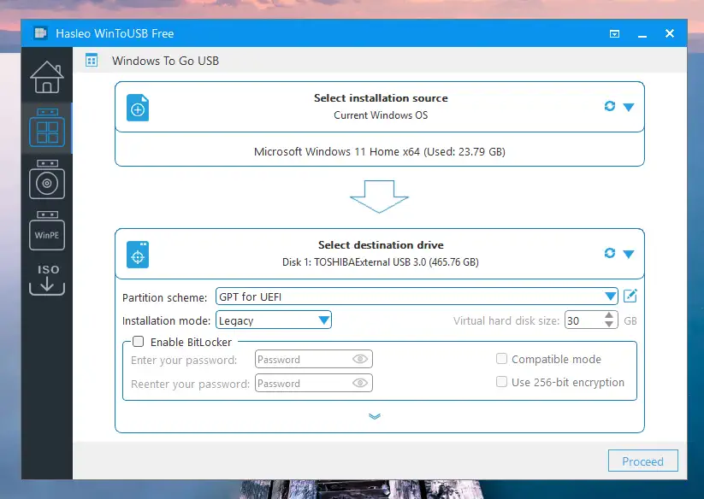Refresh the installation source list
Viewport: 704px width, 499px height.
tap(609, 106)
